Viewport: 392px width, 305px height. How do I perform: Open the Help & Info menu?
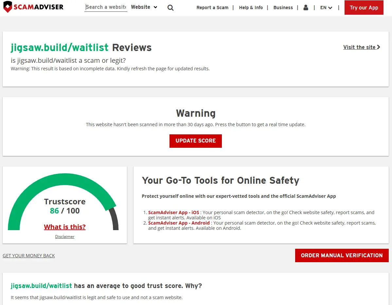(251, 8)
